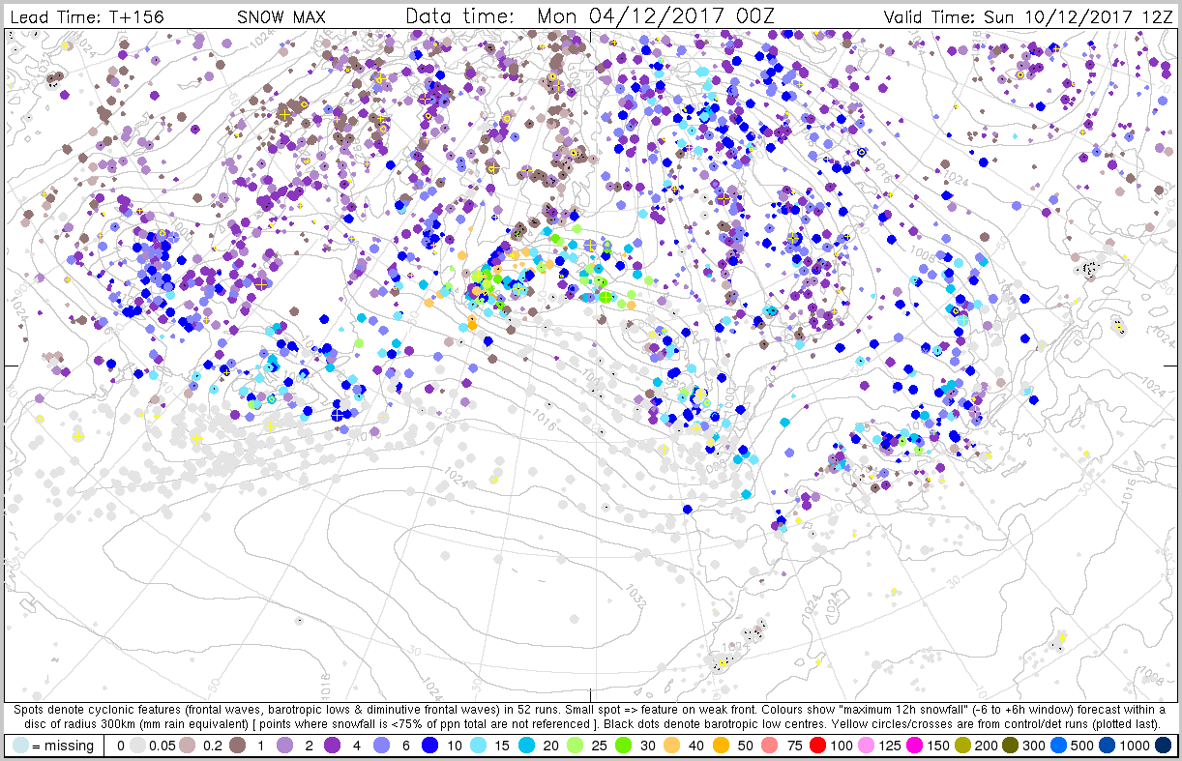Click the '0.2' legend value
Screen dimensions: 1182x761
[213, 746]
